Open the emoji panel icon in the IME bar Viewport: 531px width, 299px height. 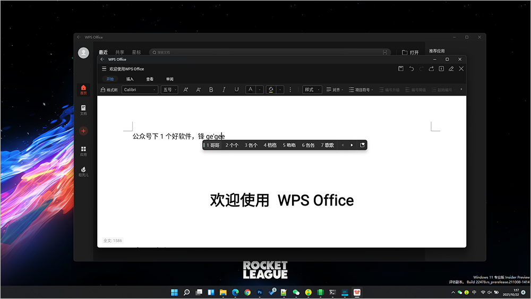(x=362, y=146)
